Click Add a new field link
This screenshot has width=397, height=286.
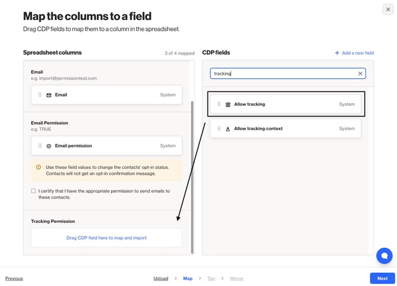click(x=354, y=53)
